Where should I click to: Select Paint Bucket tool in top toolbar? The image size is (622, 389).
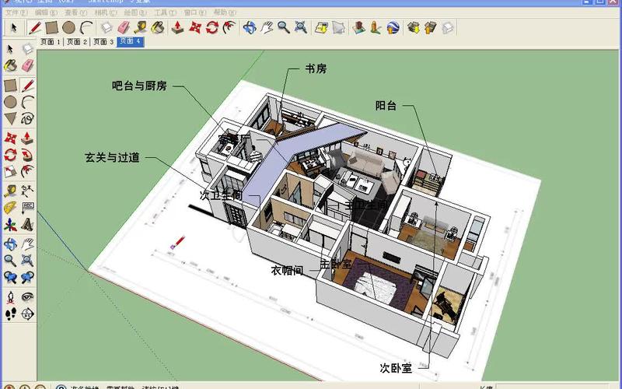click(158, 28)
